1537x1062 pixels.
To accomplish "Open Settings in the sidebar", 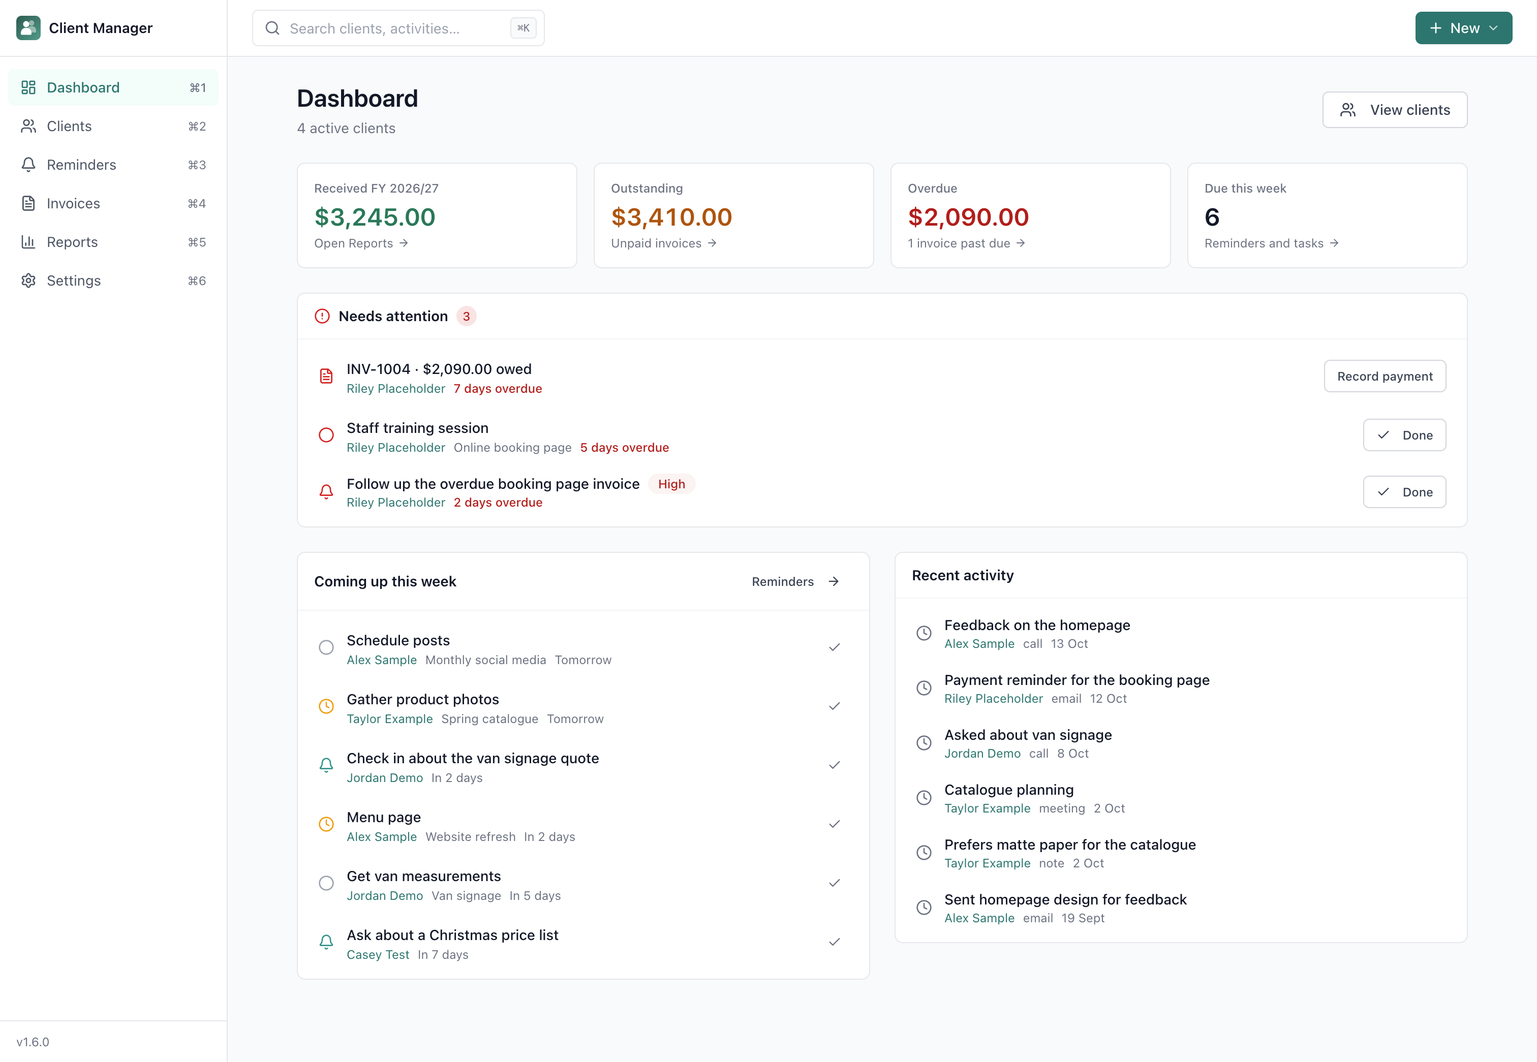I will [113, 280].
